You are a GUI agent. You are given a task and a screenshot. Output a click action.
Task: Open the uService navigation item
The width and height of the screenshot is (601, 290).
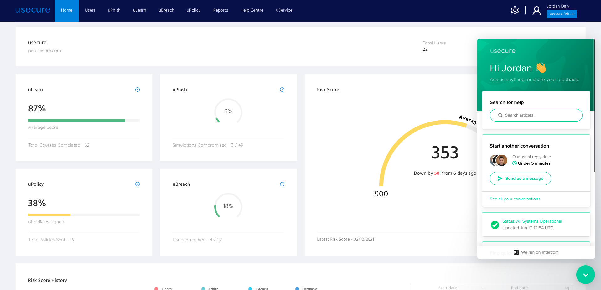(x=284, y=10)
